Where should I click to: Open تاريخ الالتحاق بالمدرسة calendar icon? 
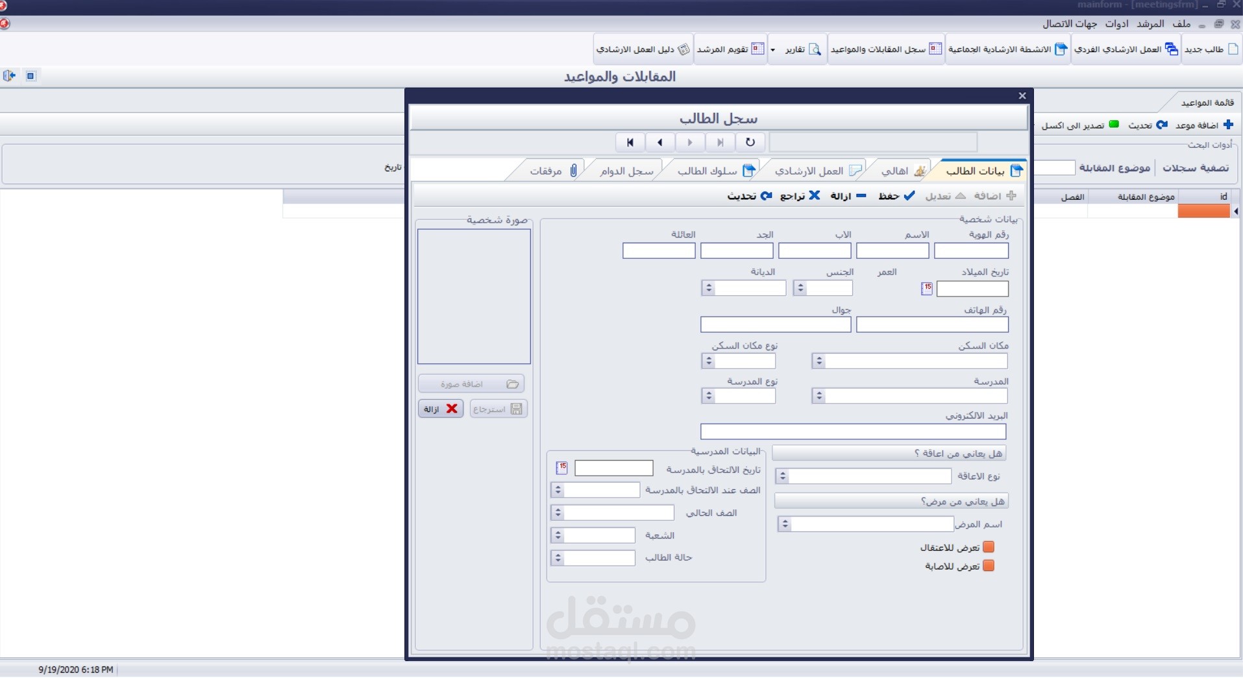562,468
